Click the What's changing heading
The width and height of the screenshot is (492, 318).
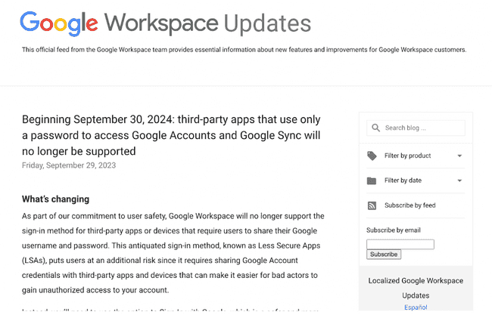tap(55, 199)
